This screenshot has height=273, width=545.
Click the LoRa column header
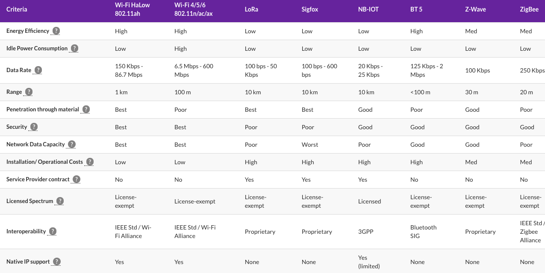tap(251, 9)
